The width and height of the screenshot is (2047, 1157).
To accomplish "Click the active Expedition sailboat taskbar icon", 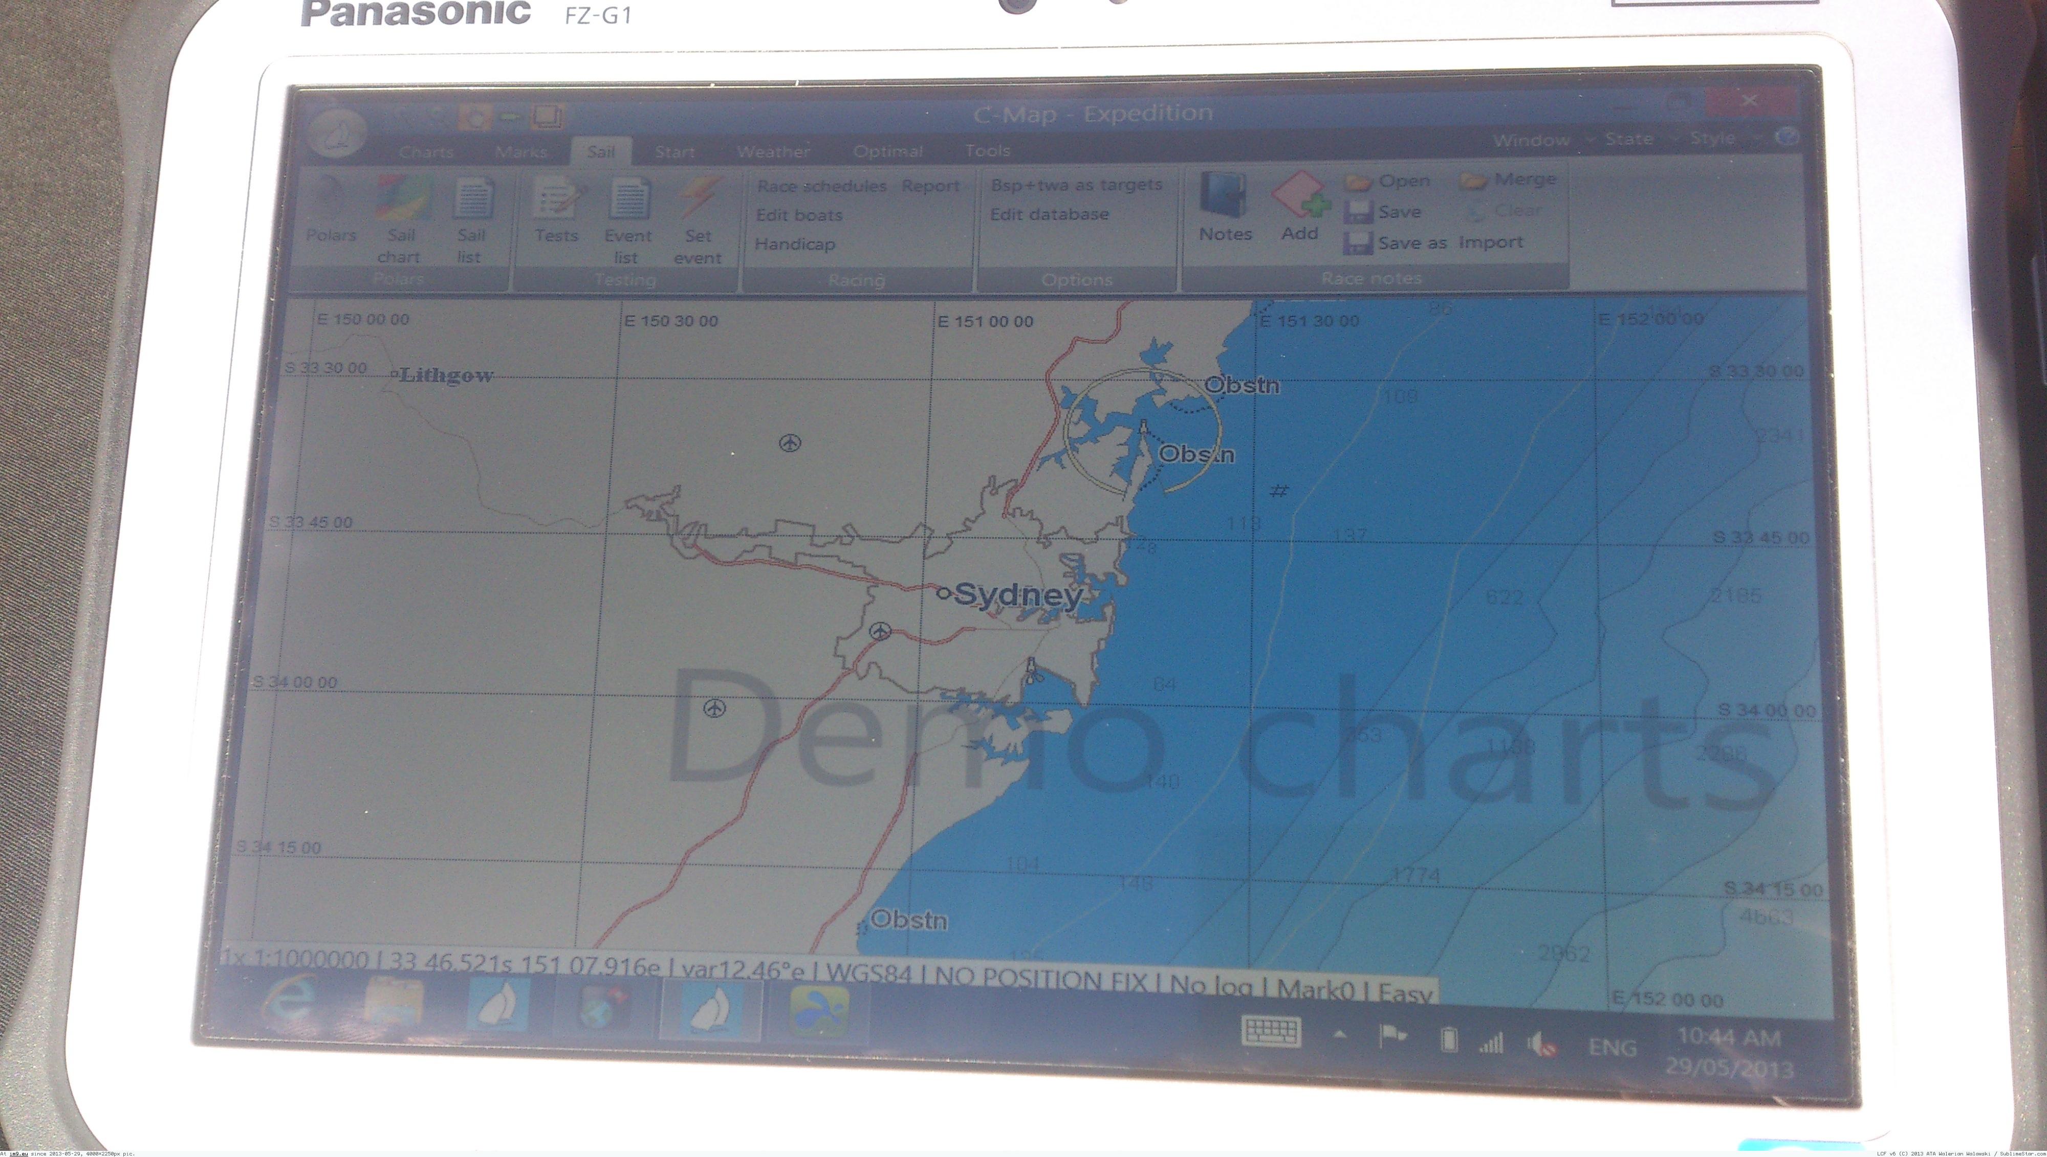I will click(710, 1009).
